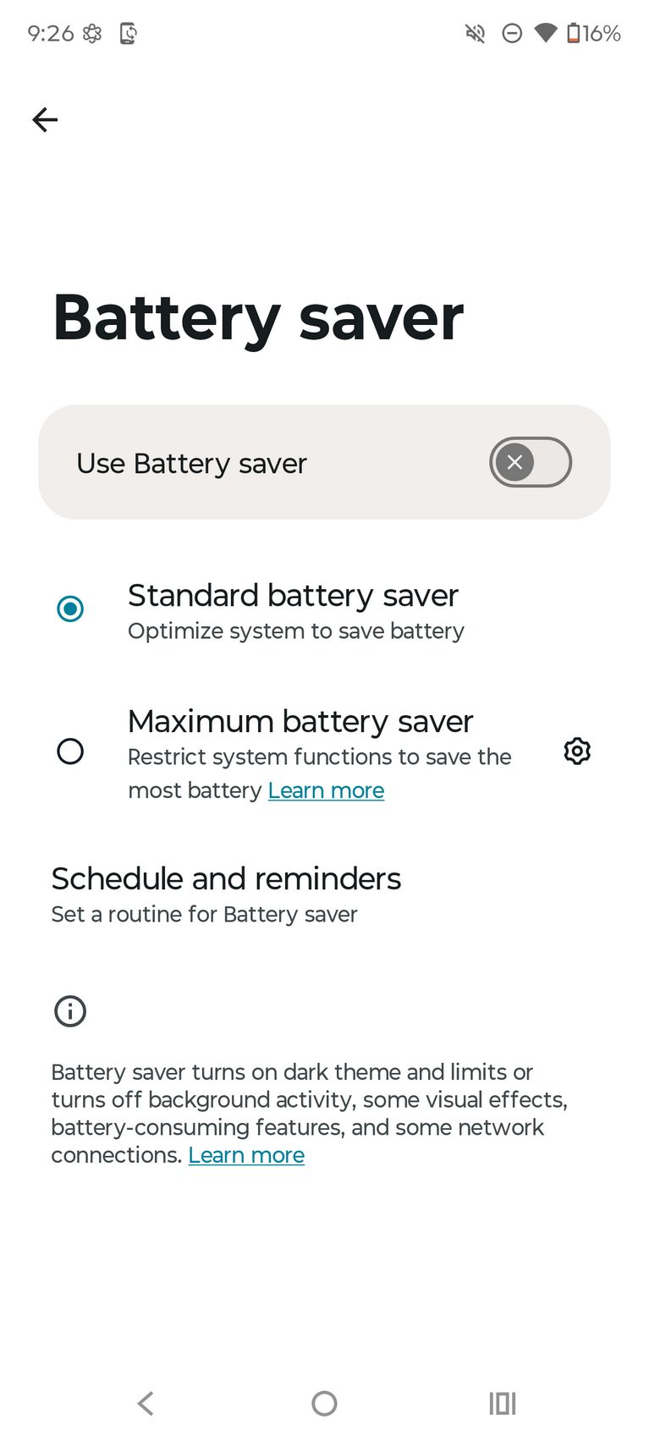Image resolution: width=649 pixels, height=1442 pixels.
Task: Open Learn more link under Maximum saver
Action: point(326,790)
